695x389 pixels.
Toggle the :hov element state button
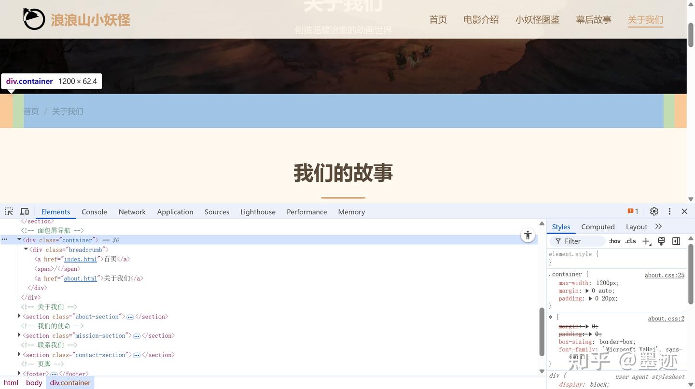(614, 241)
